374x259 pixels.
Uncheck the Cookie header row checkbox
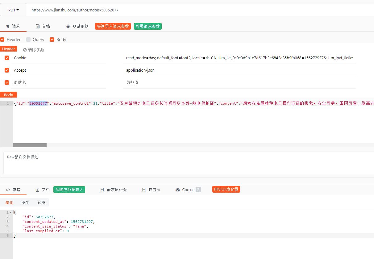click(x=7, y=58)
